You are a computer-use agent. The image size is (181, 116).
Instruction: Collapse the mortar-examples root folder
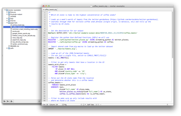point(5,10)
